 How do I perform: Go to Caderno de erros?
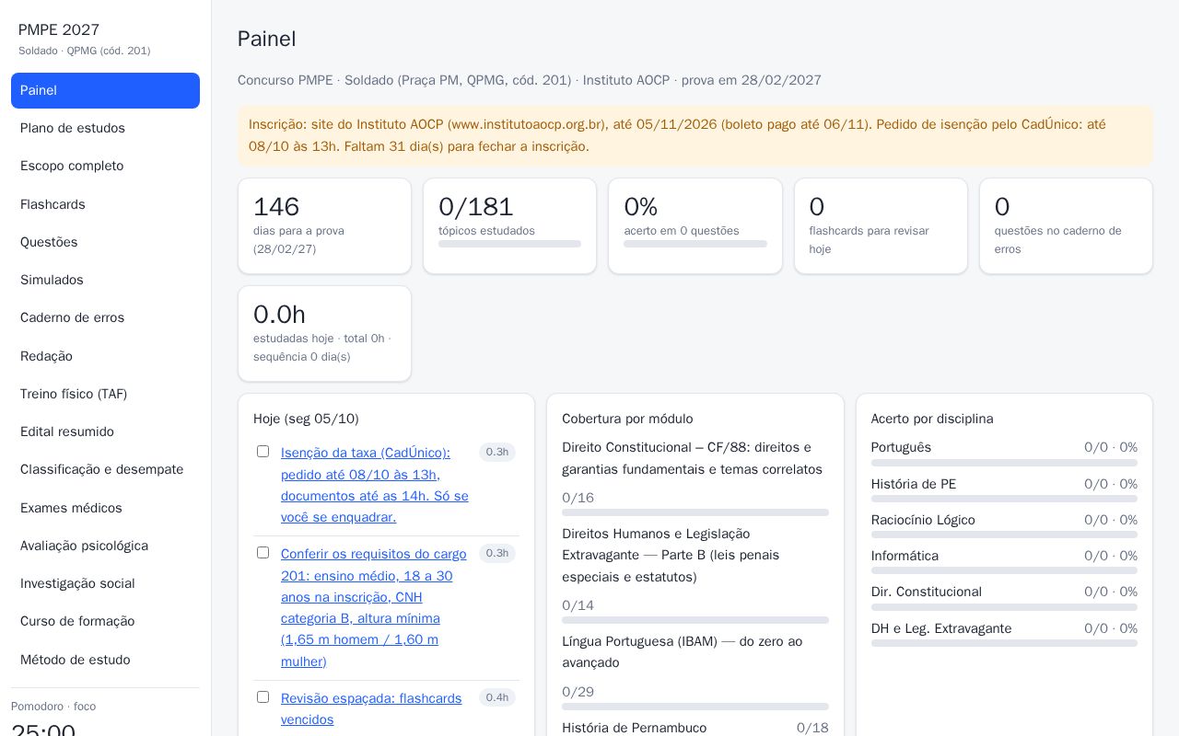point(105,317)
